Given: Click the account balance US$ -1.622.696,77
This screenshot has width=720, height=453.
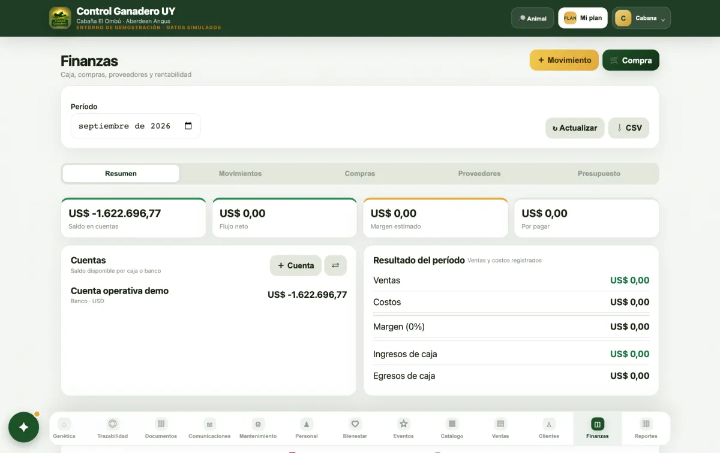Looking at the screenshot, I should [x=307, y=295].
